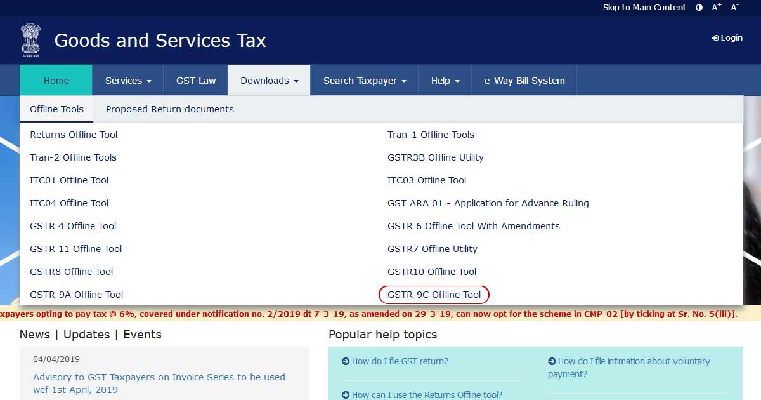Image resolution: width=761 pixels, height=400 pixels.
Task: Open the GSTR-9C Offline Tool
Action: coord(434,294)
